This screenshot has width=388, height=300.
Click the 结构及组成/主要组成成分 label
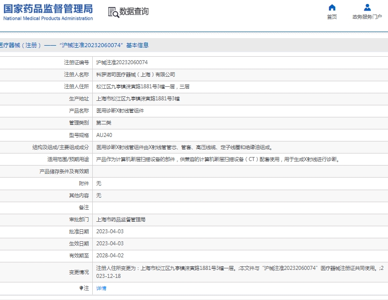point(61,147)
